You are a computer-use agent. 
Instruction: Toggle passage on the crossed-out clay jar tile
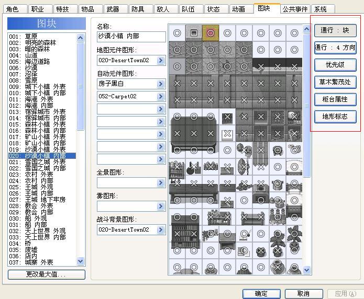click(278, 267)
